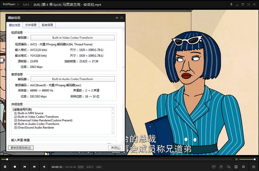
Task: Click the Built-in Audio Codec/Transform button
Action: (73, 79)
